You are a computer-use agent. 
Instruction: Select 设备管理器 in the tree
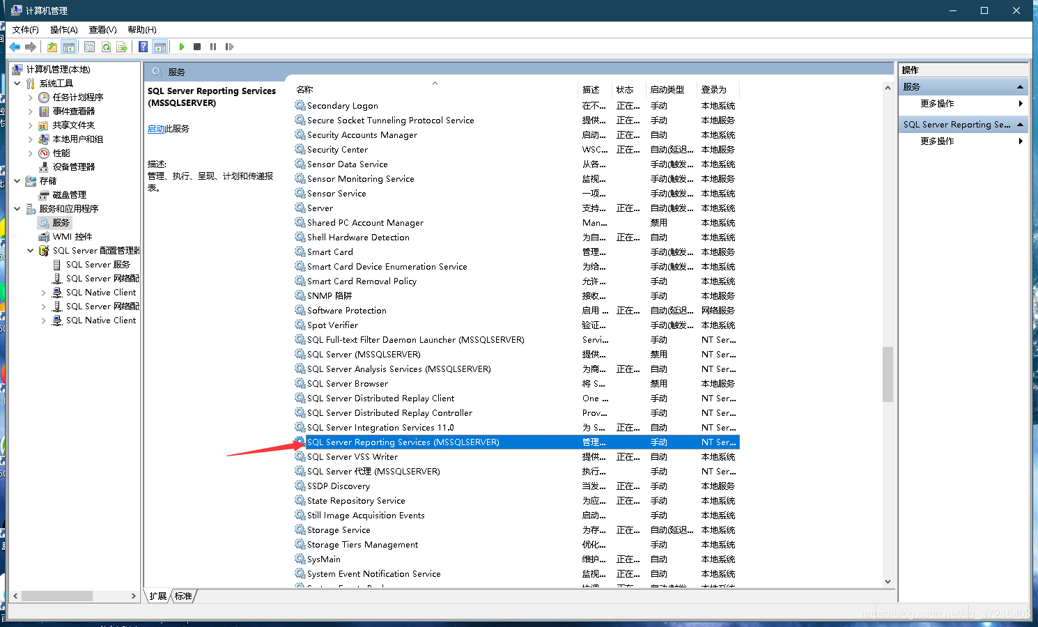(74, 167)
